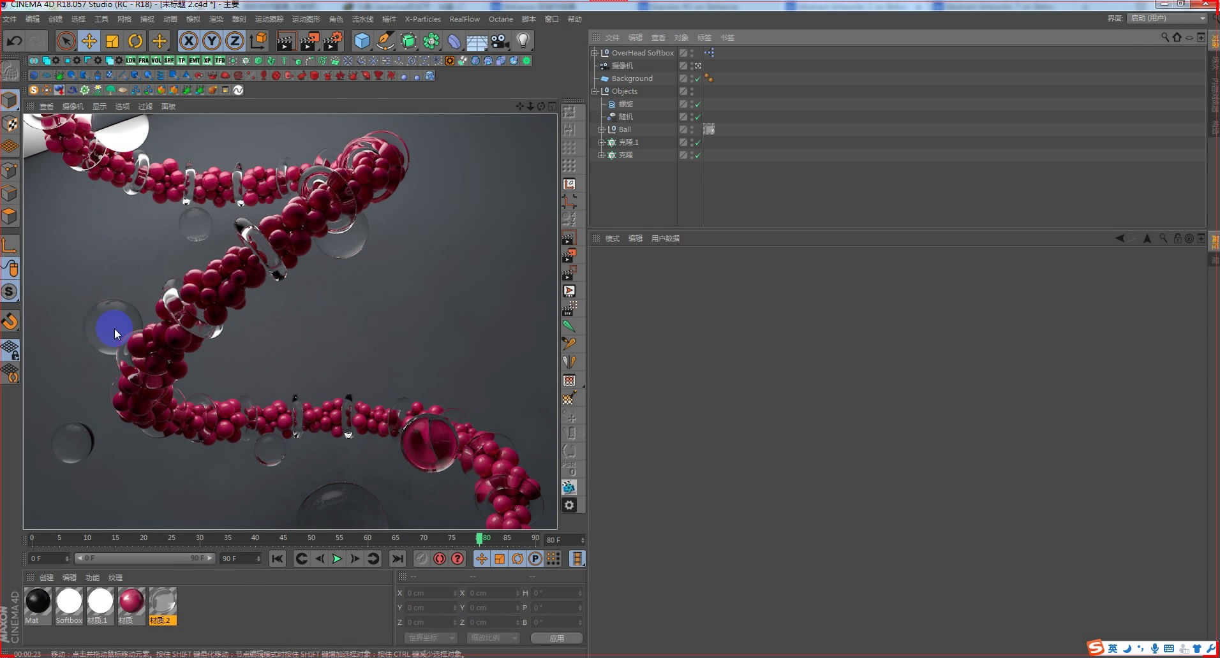The image size is (1220, 658).
Task: Render to Picture Viewer
Action: pyautogui.click(x=309, y=41)
